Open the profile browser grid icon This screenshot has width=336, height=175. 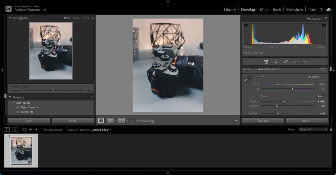pos(323,69)
